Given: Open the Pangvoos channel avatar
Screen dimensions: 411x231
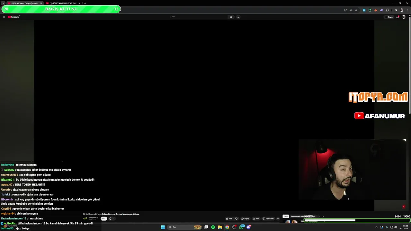Looking at the screenshot, I should point(85,218).
